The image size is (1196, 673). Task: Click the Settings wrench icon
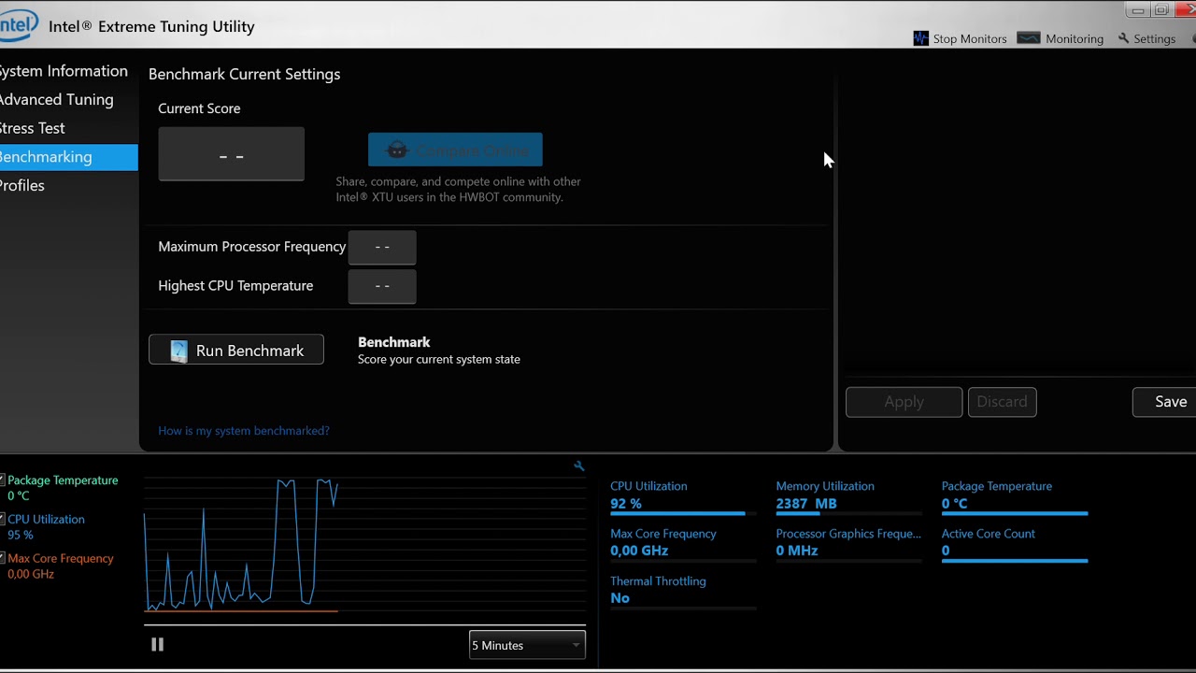(x=1123, y=38)
